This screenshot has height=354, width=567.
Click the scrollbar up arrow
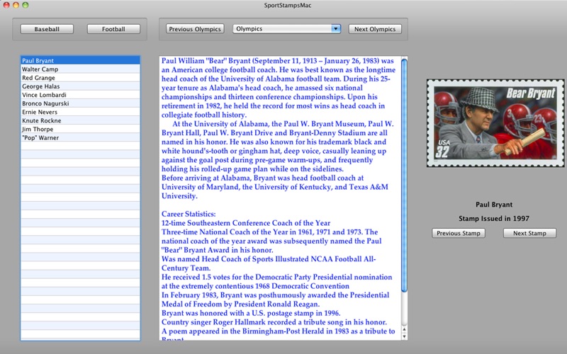coord(404,329)
